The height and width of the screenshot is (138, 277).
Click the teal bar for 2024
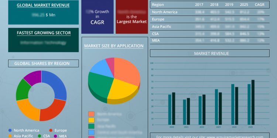pyautogui.click(x=233, y=104)
